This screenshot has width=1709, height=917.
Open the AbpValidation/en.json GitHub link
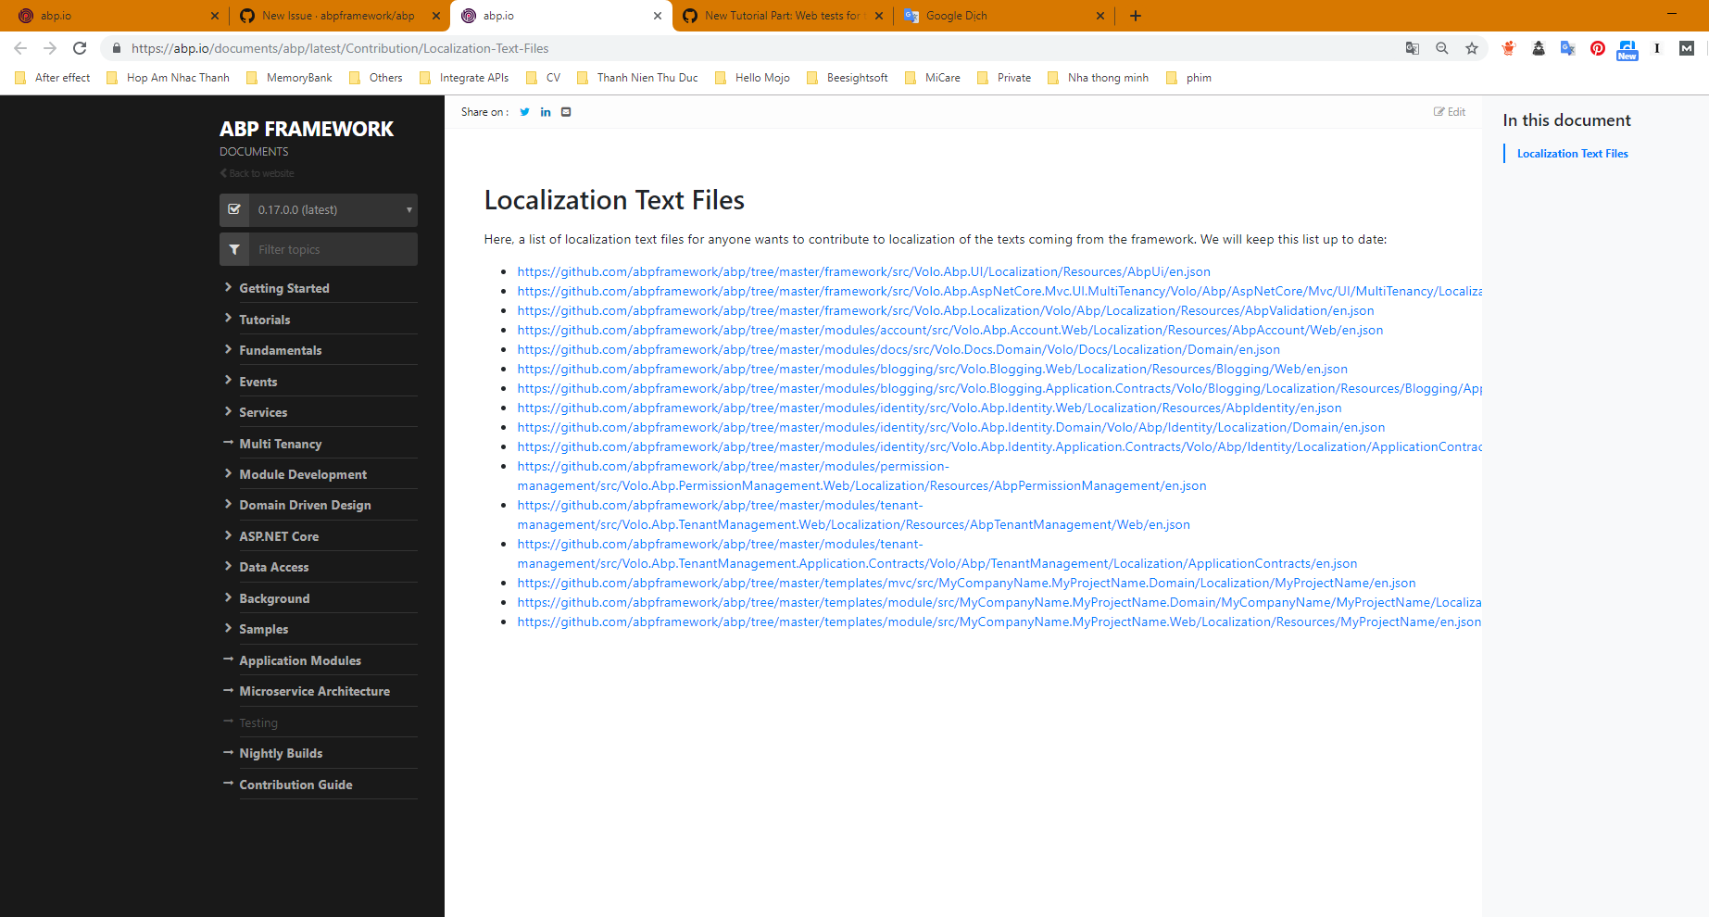pos(946,310)
